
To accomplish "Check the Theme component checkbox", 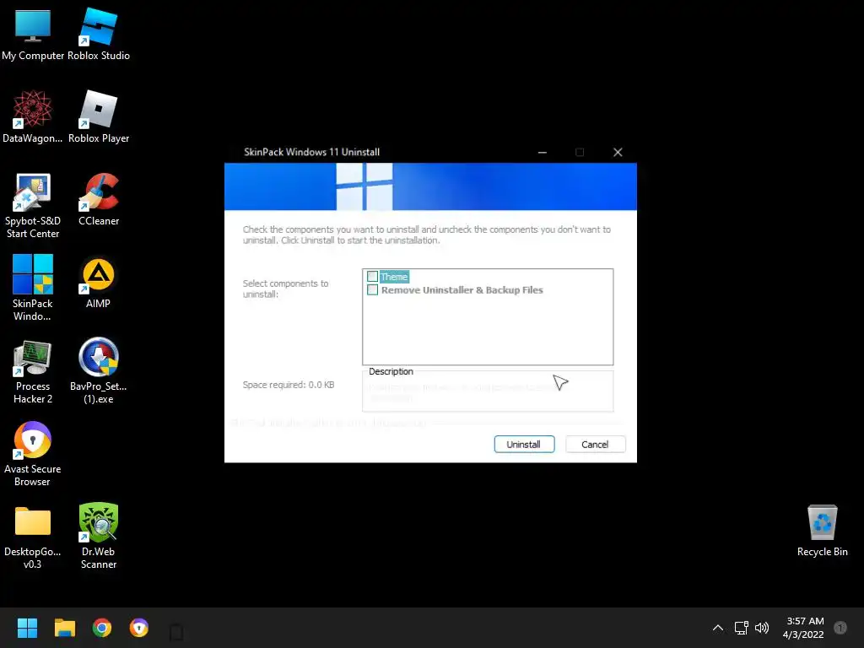I will click(372, 277).
